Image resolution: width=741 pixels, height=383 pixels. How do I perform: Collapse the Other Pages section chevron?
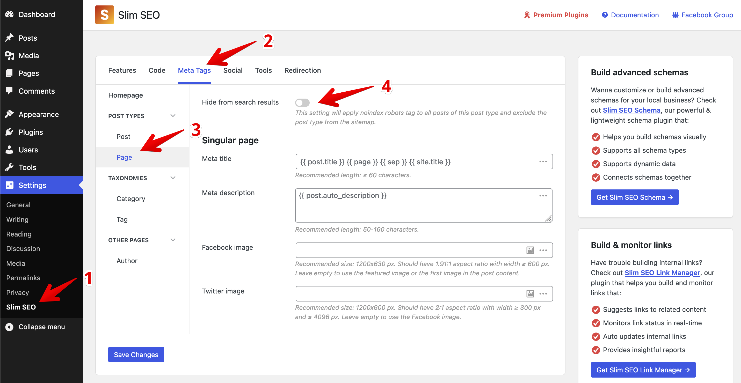click(x=173, y=240)
